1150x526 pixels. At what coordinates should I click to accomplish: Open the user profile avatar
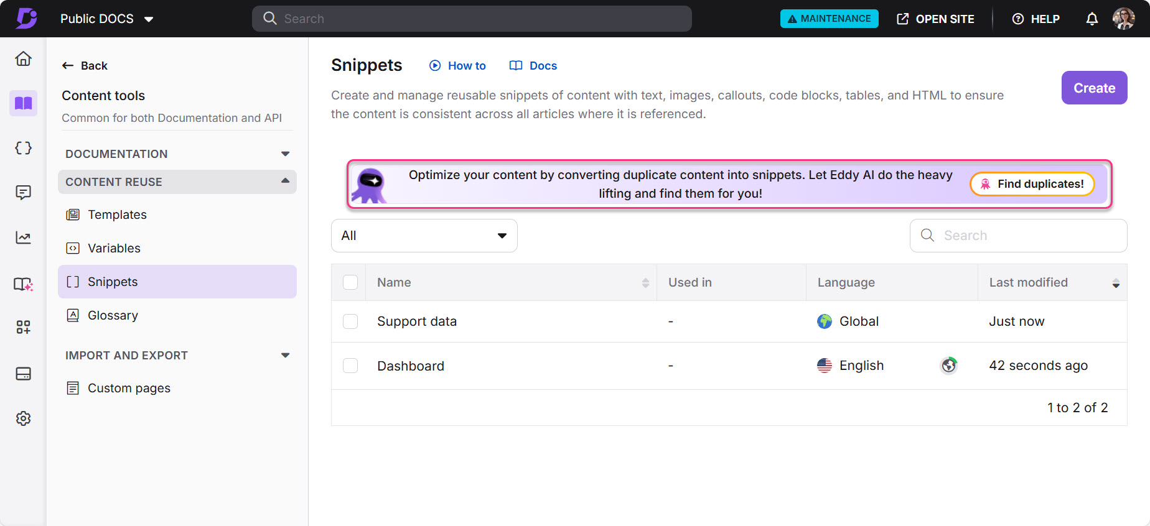[x=1124, y=19]
